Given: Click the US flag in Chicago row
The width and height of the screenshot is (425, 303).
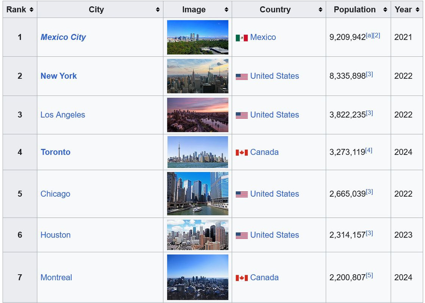Looking at the screenshot, I should pyautogui.click(x=242, y=194).
